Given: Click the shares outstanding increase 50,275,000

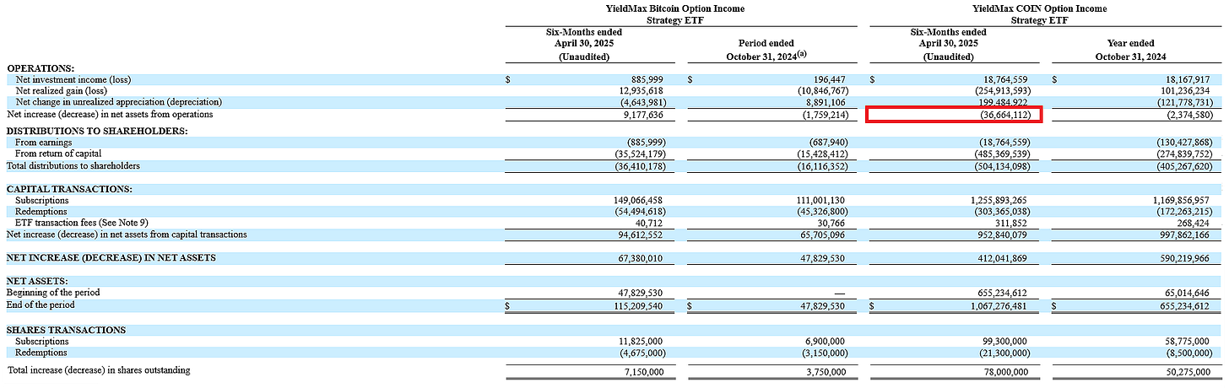Looking at the screenshot, I should (1188, 371).
